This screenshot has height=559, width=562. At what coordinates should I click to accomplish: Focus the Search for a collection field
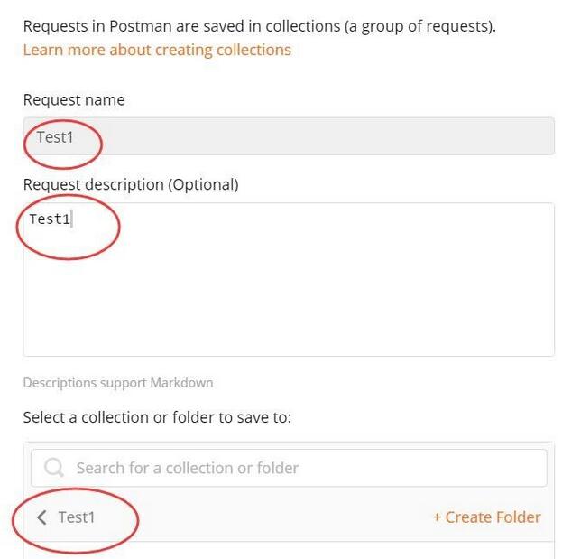coord(298,468)
